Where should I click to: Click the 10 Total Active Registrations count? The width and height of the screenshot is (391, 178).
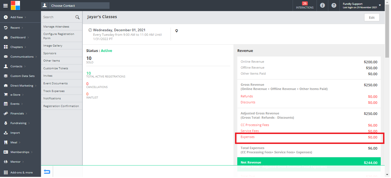click(x=88, y=73)
